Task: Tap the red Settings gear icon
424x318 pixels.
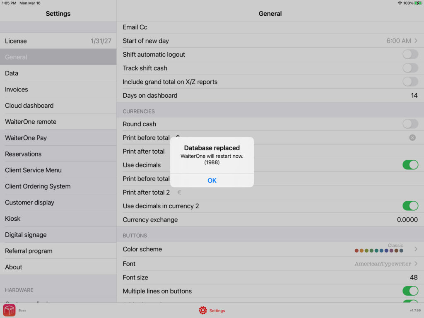Action: [x=202, y=311]
